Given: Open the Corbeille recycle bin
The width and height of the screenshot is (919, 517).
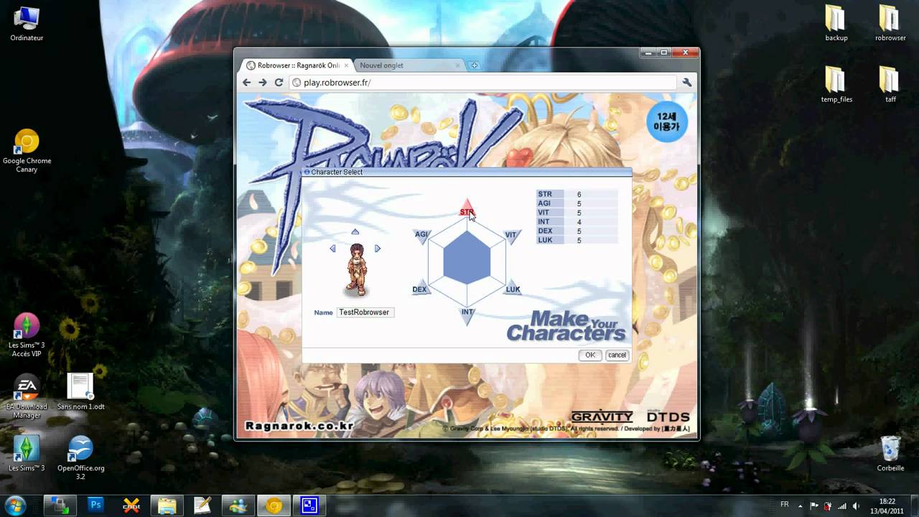Looking at the screenshot, I should pyautogui.click(x=890, y=454).
